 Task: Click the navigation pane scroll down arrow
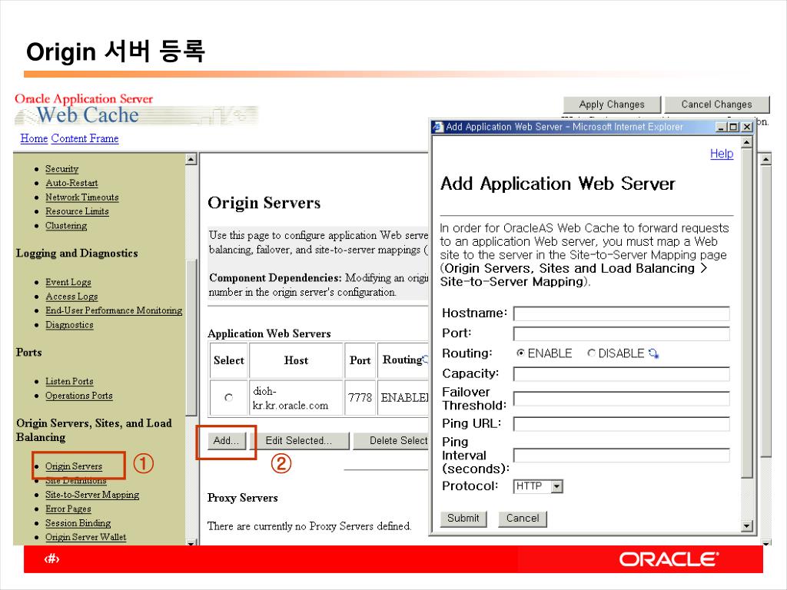coord(191,542)
